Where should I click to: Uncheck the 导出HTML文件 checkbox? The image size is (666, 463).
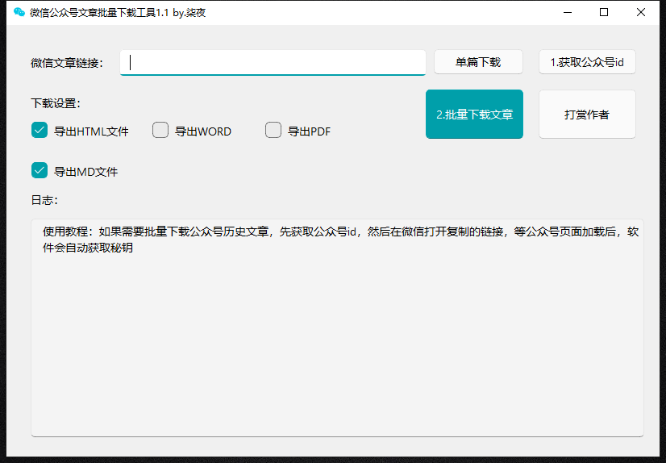(40, 130)
